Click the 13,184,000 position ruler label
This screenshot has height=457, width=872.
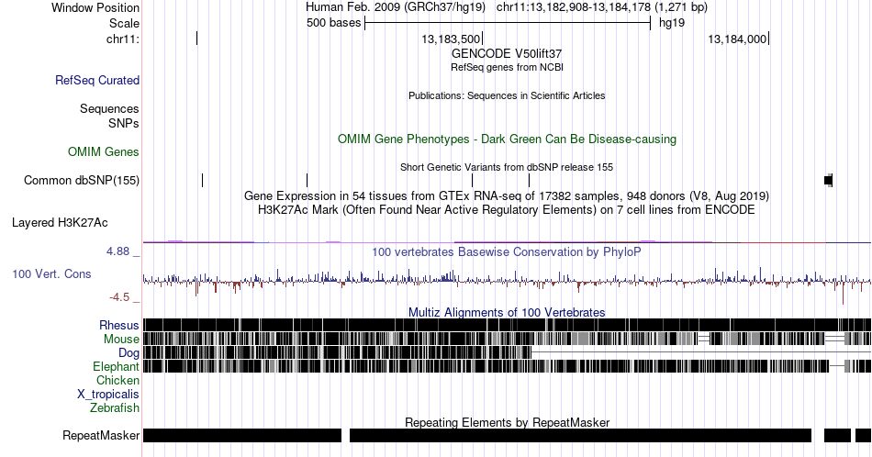(x=737, y=39)
